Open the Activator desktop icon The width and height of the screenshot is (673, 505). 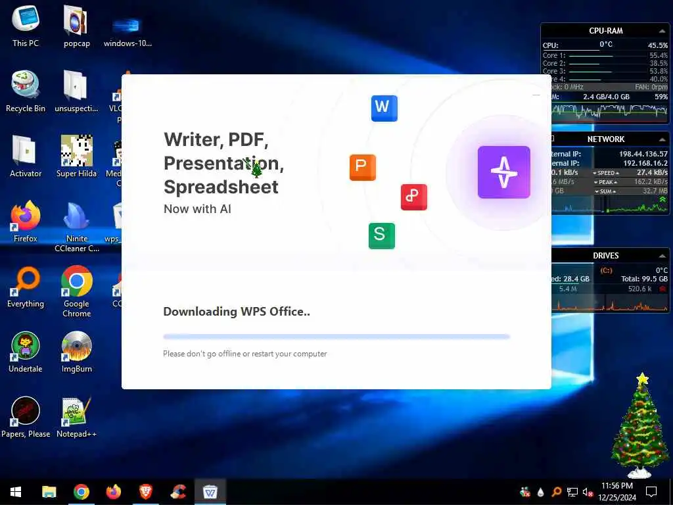26,156
